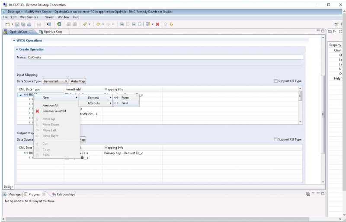Viewport: 346px width, 222px height.
Task: Enable Support XSI Type for input mapping
Action: pyautogui.click(x=276, y=81)
